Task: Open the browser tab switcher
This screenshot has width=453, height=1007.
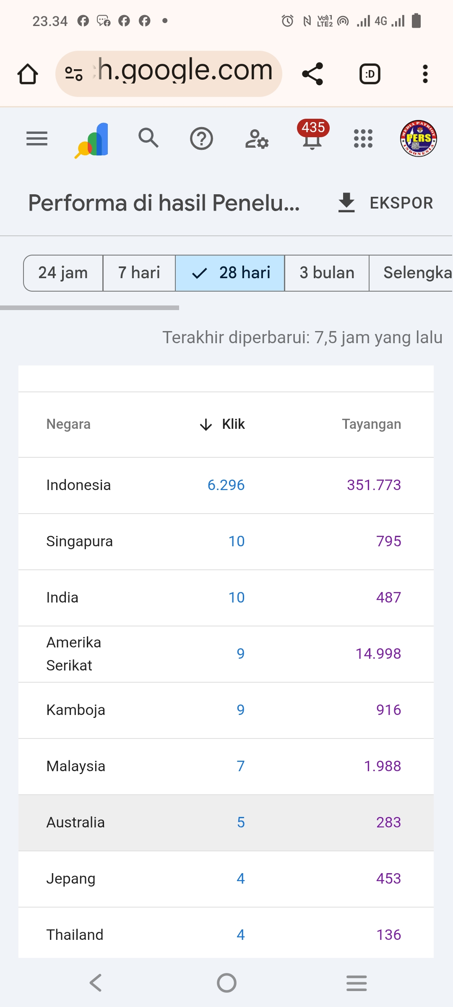Action: pos(370,74)
